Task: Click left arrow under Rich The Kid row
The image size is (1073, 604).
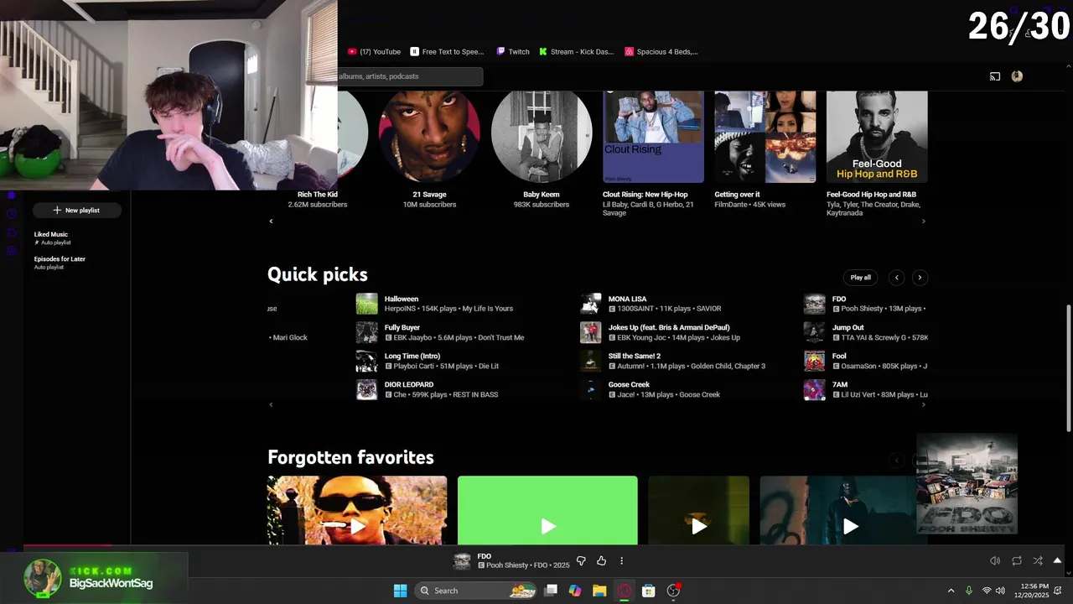Action: (x=271, y=221)
